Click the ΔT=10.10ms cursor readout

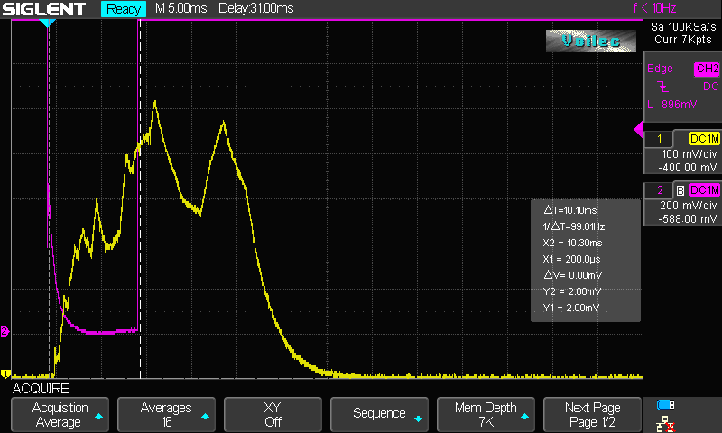570,210
